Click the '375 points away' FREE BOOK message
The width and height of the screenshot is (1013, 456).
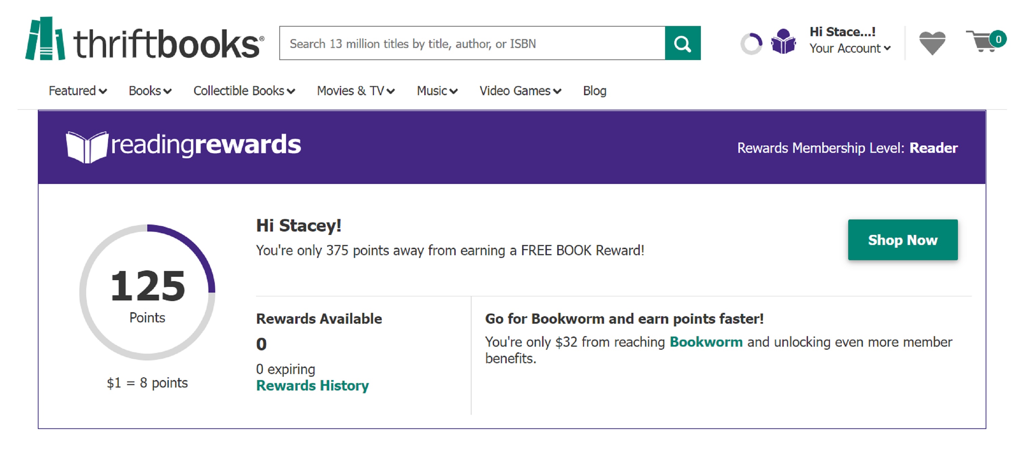pyautogui.click(x=450, y=250)
